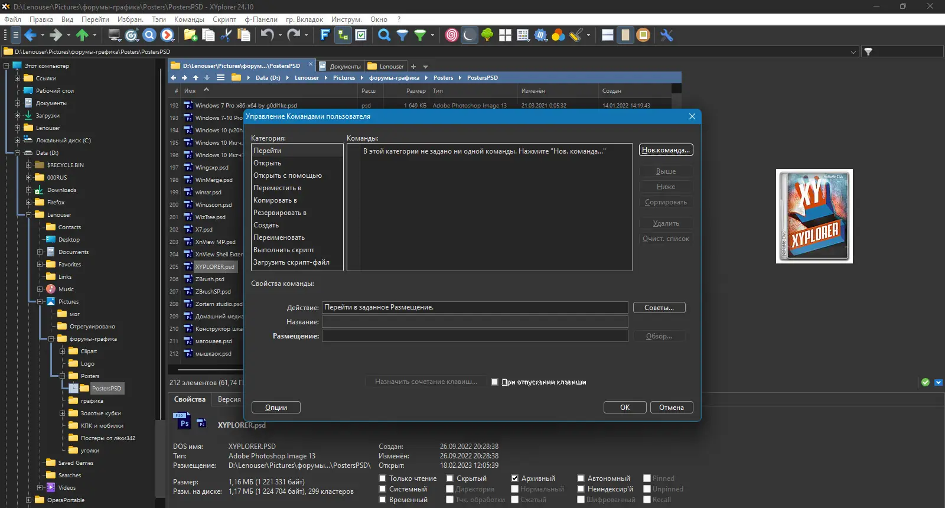This screenshot has width=945, height=508.
Task: Click the 'Нов.команда...' button
Action: [x=666, y=150]
